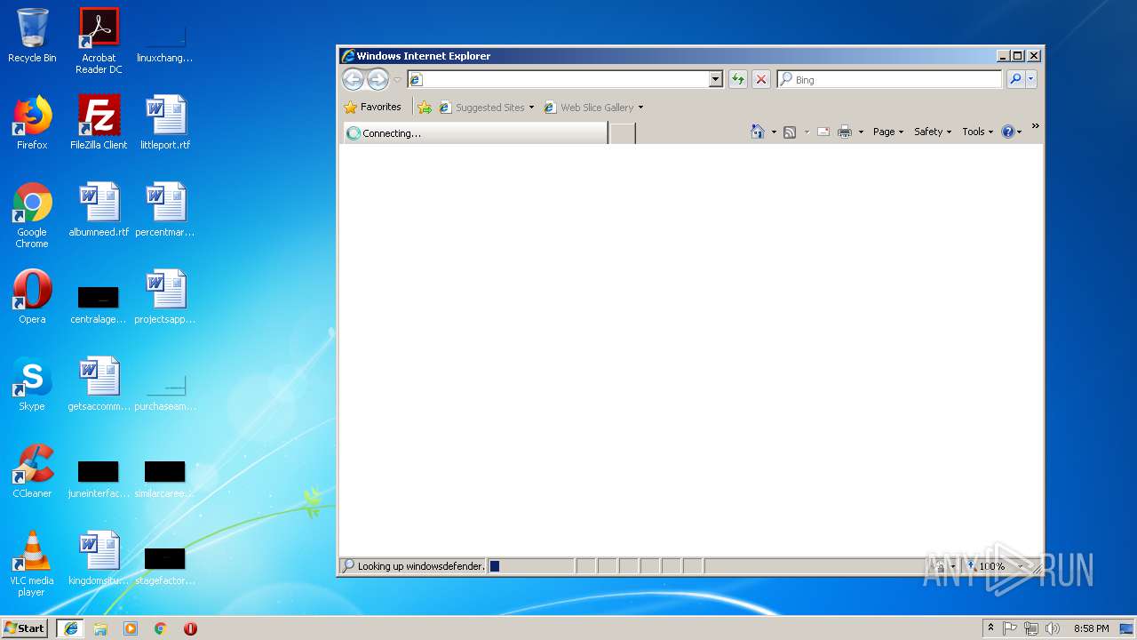Open Windows Media Player taskbar icon
Screen dimensions: 1137x640
tap(131, 628)
